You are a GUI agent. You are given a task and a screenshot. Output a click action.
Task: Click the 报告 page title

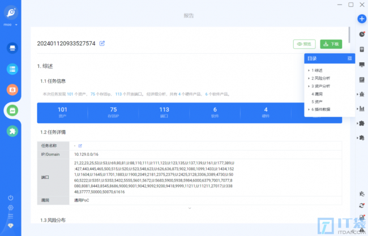pyautogui.click(x=189, y=16)
